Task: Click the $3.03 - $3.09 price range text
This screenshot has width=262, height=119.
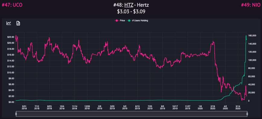Action: (131, 12)
